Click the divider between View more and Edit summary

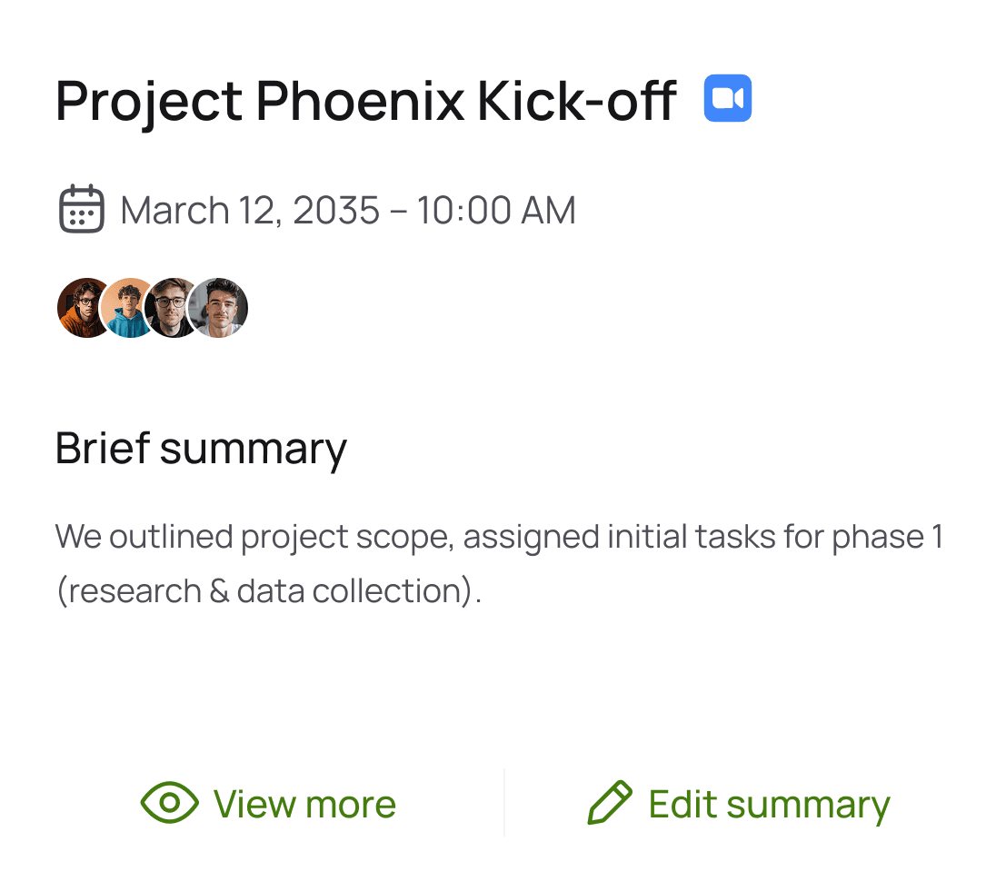pyautogui.click(x=504, y=802)
